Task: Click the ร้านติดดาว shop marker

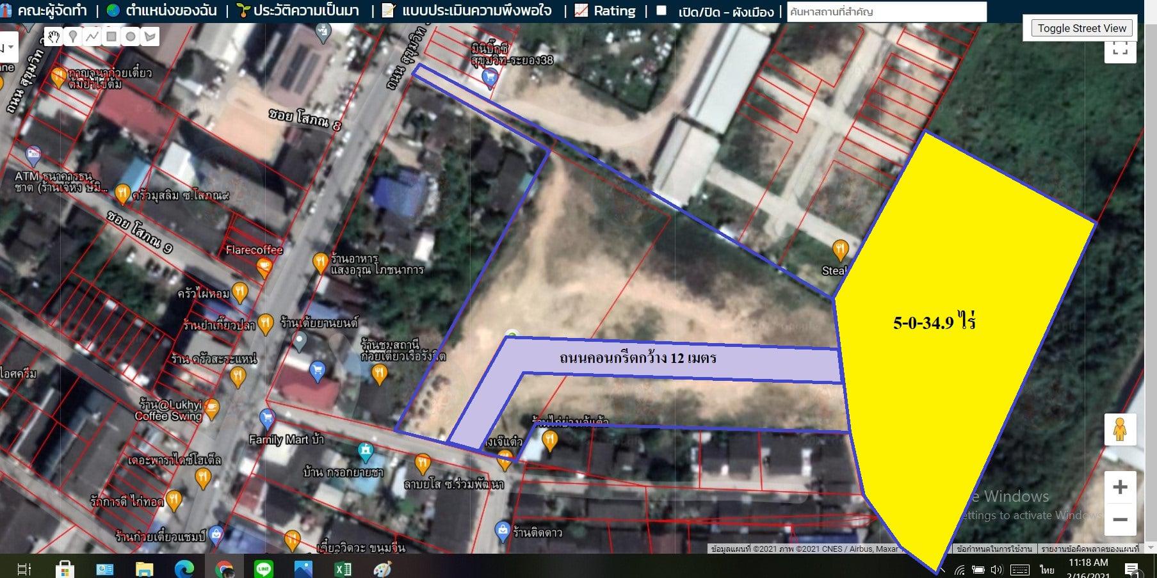Action: pyautogui.click(x=503, y=531)
